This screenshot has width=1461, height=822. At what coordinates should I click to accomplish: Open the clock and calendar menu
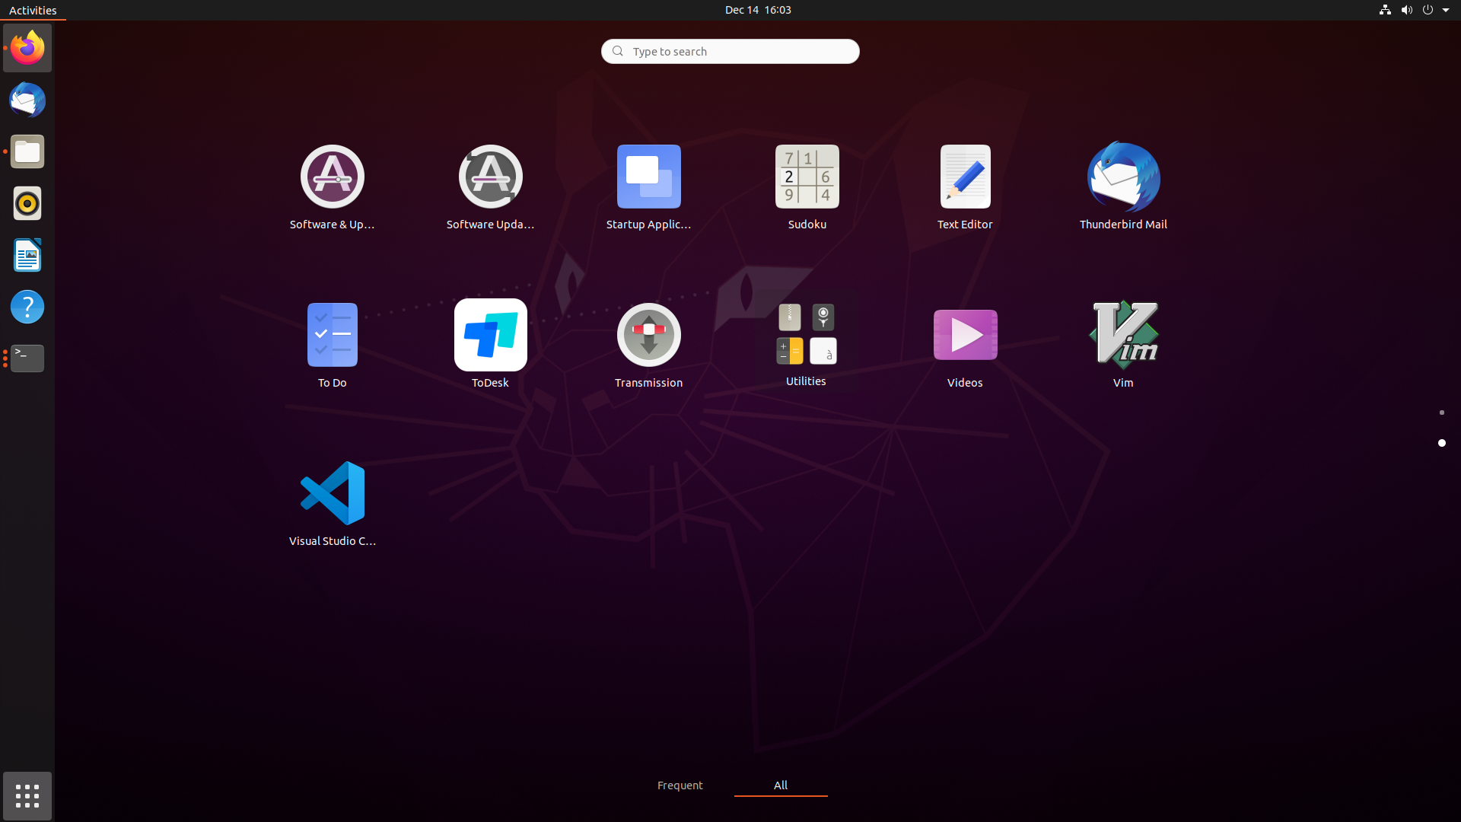[758, 10]
